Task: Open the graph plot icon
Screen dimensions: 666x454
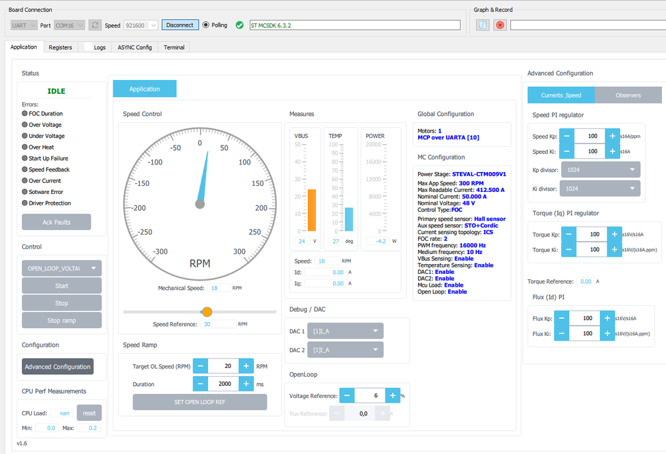Action: (483, 25)
